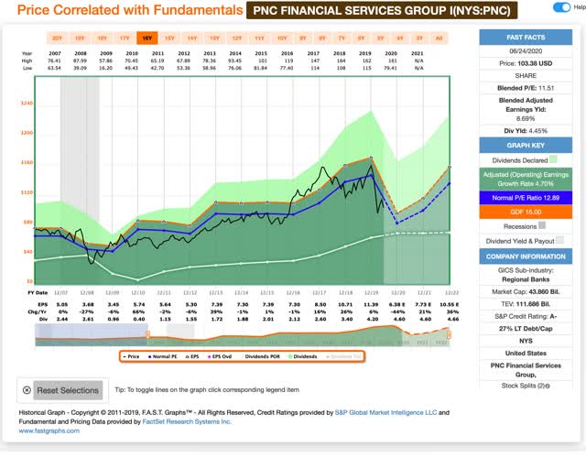Switch the graph to 13Y
This screenshot has height=458, width=586.
click(214, 38)
